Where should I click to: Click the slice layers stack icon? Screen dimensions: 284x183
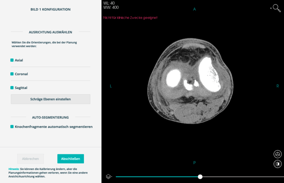click(108, 176)
